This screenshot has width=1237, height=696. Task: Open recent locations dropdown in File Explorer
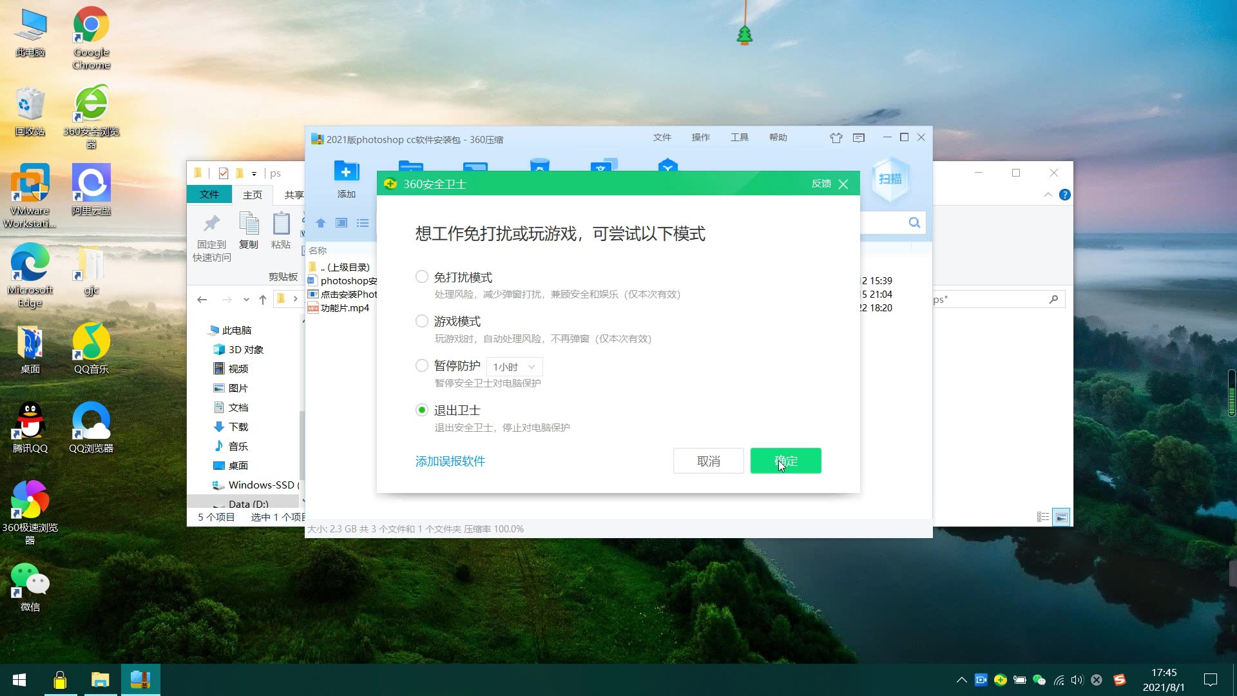coord(246,299)
